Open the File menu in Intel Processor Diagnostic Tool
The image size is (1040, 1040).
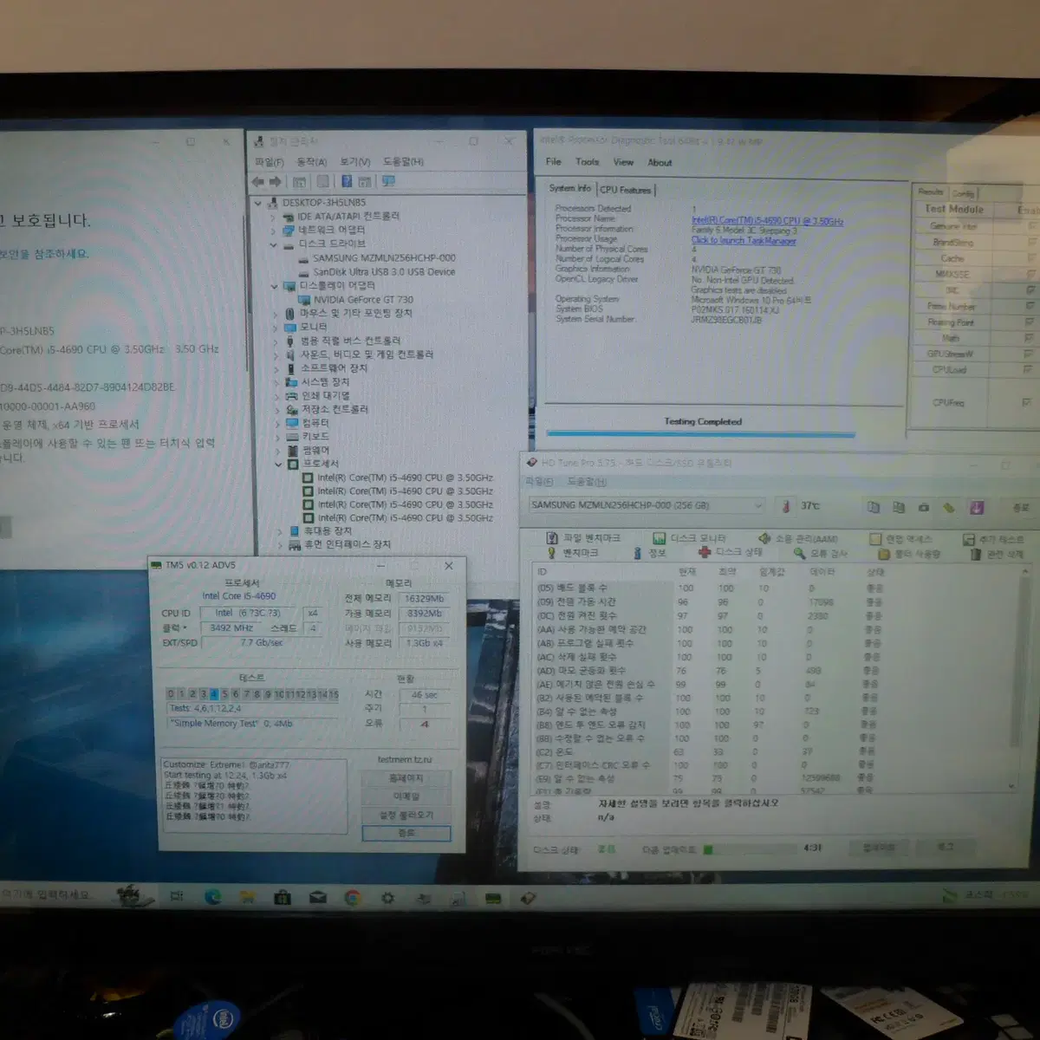click(x=553, y=162)
